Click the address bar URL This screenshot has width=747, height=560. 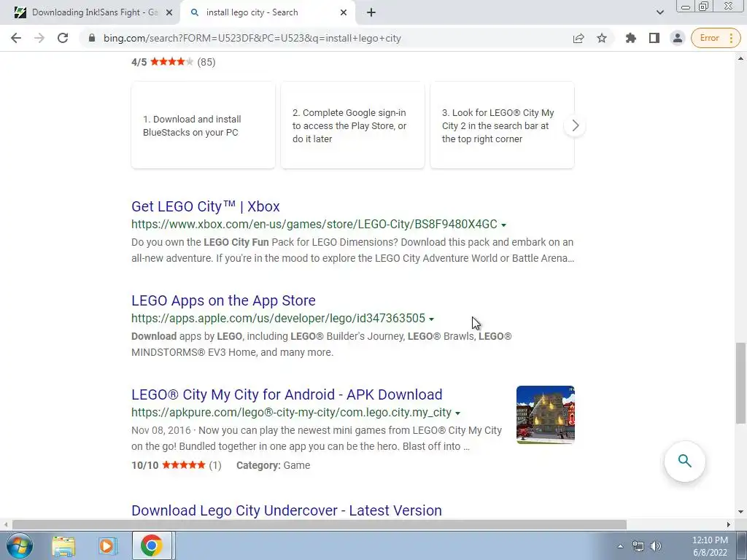point(252,38)
